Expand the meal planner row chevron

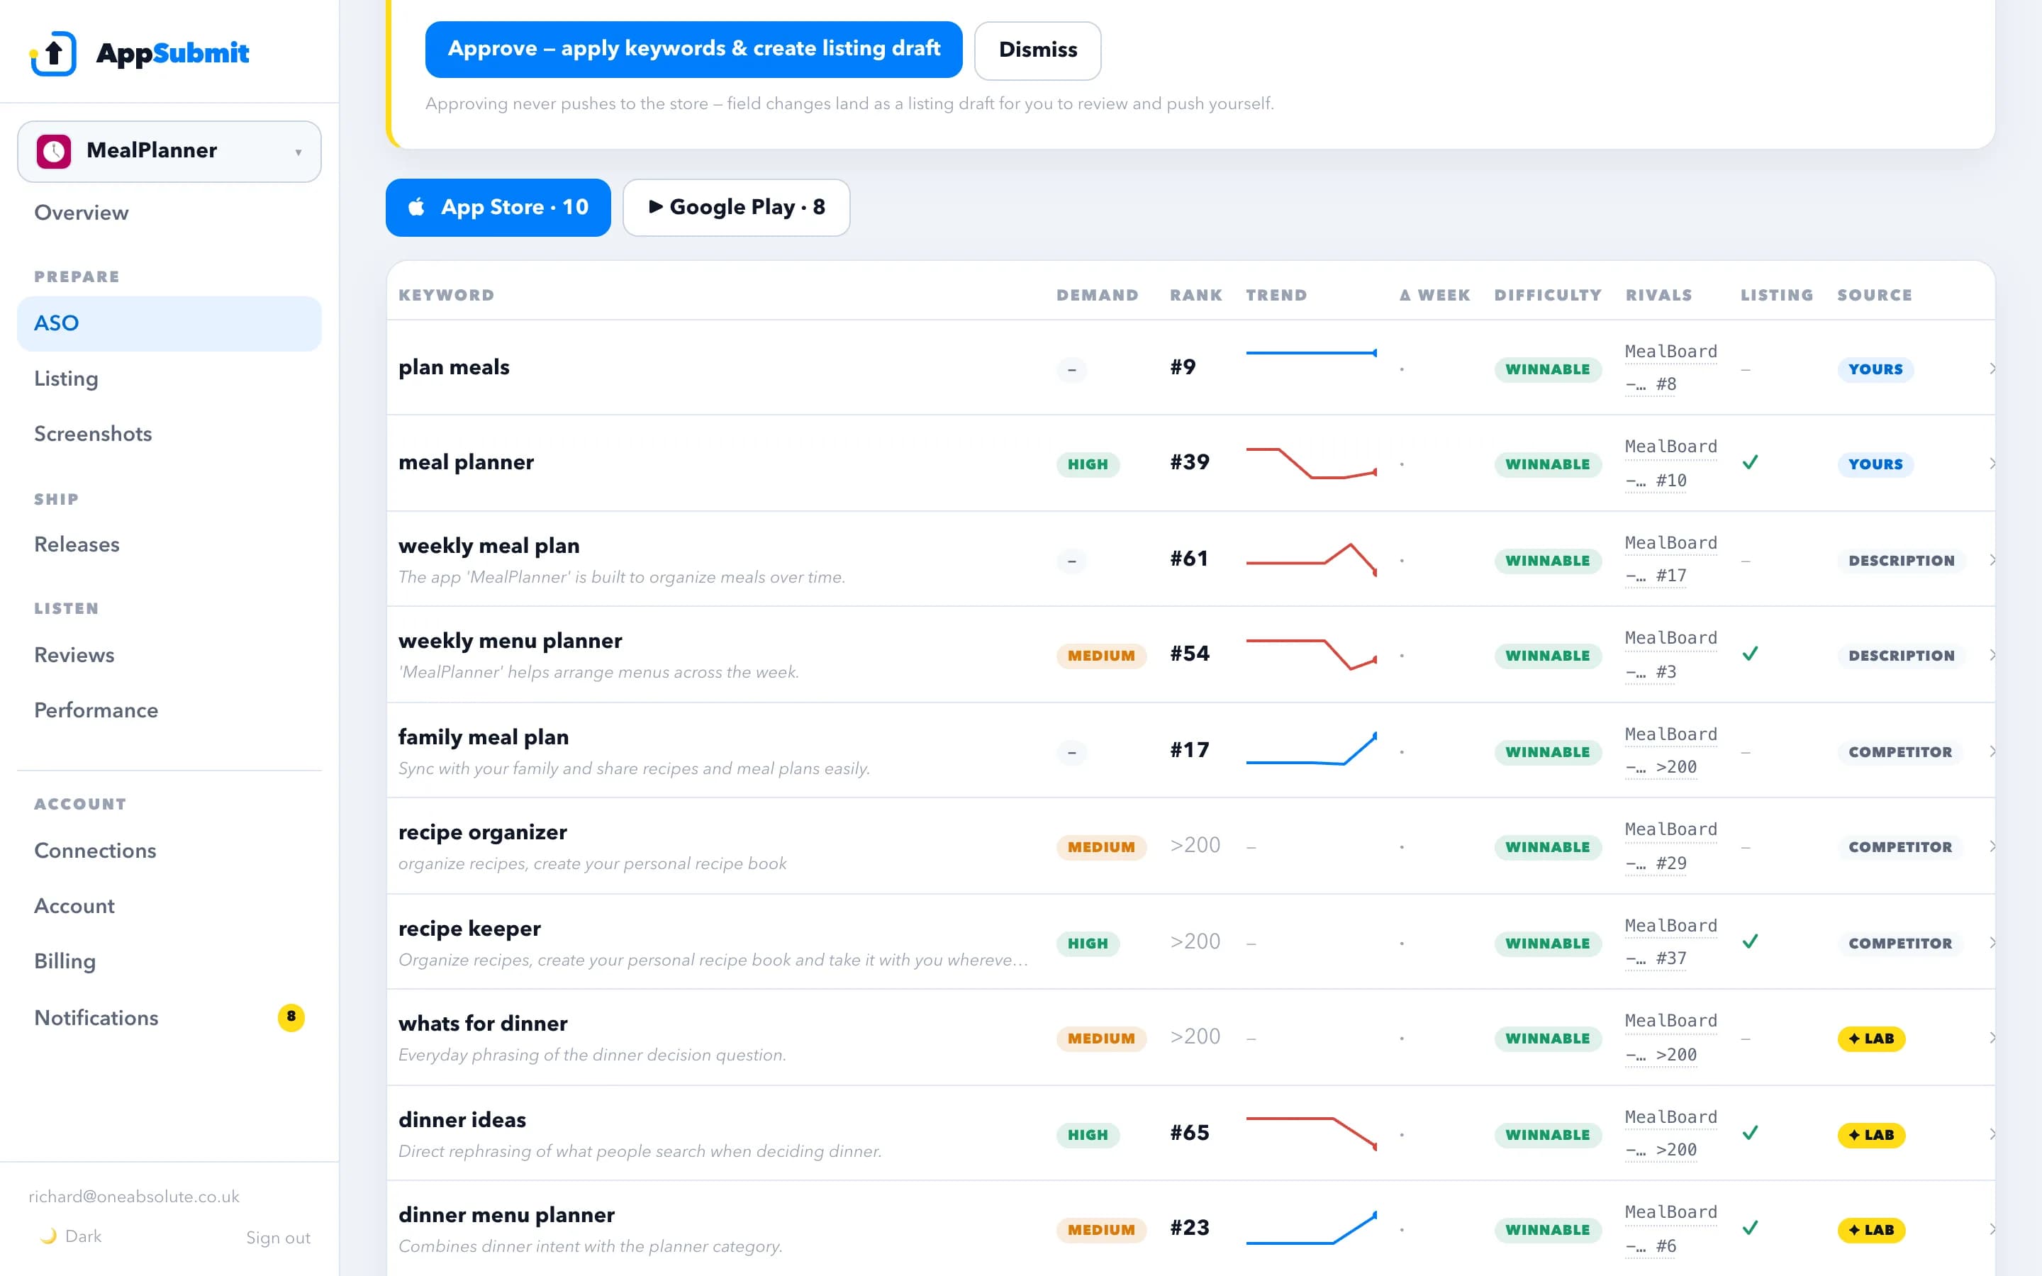pyautogui.click(x=1992, y=464)
